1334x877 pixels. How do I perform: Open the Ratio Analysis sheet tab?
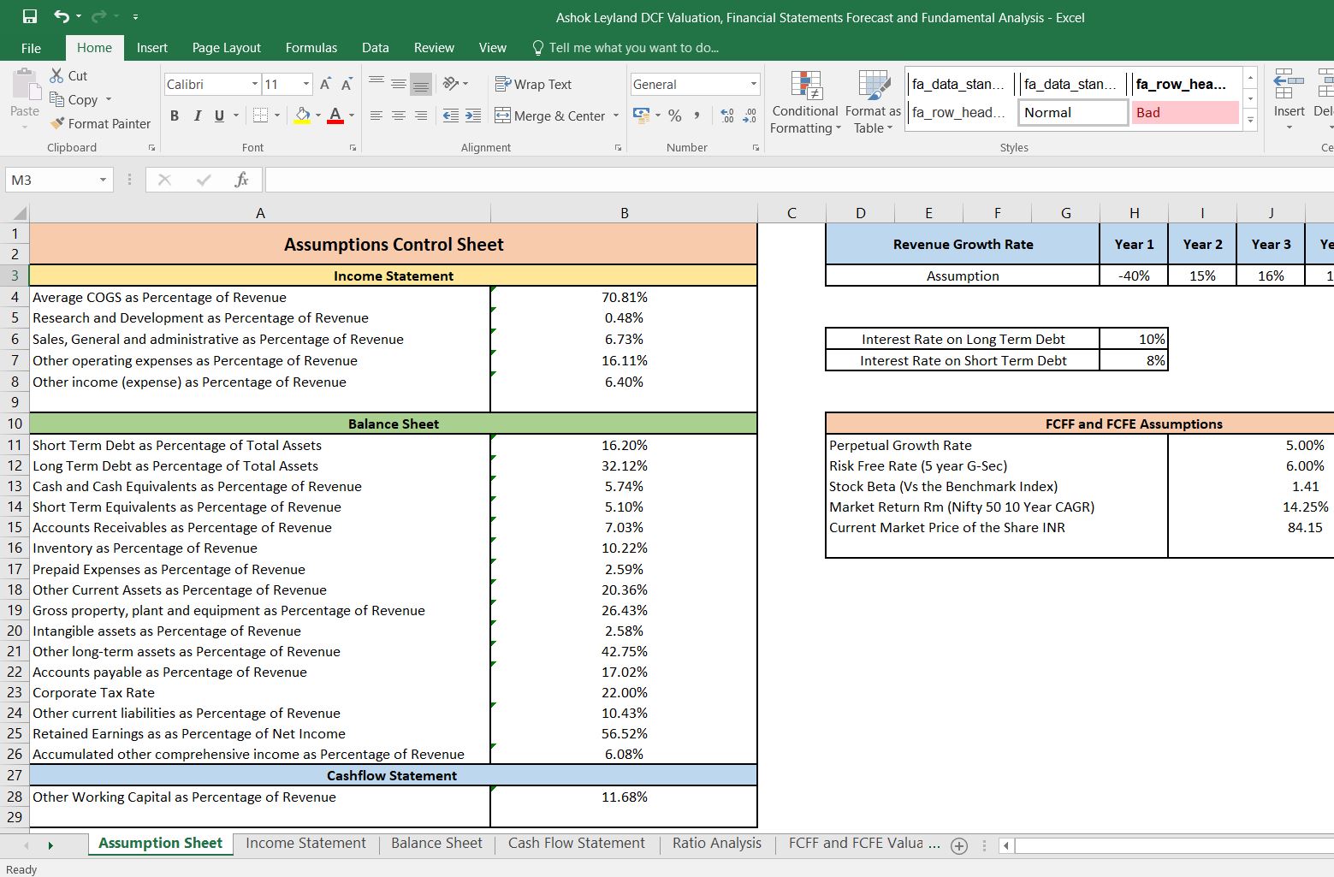pyautogui.click(x=716, y=843)
